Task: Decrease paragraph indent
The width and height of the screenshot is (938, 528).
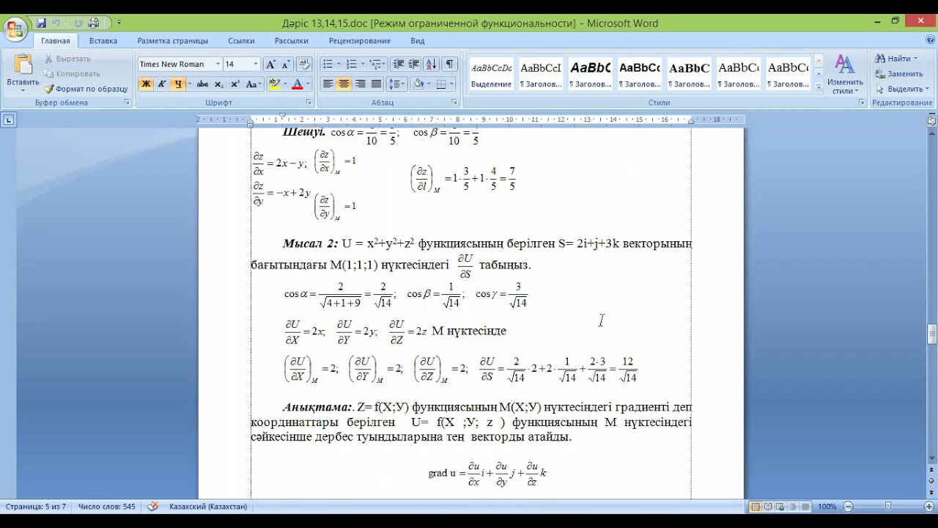Action: [398, 64]
